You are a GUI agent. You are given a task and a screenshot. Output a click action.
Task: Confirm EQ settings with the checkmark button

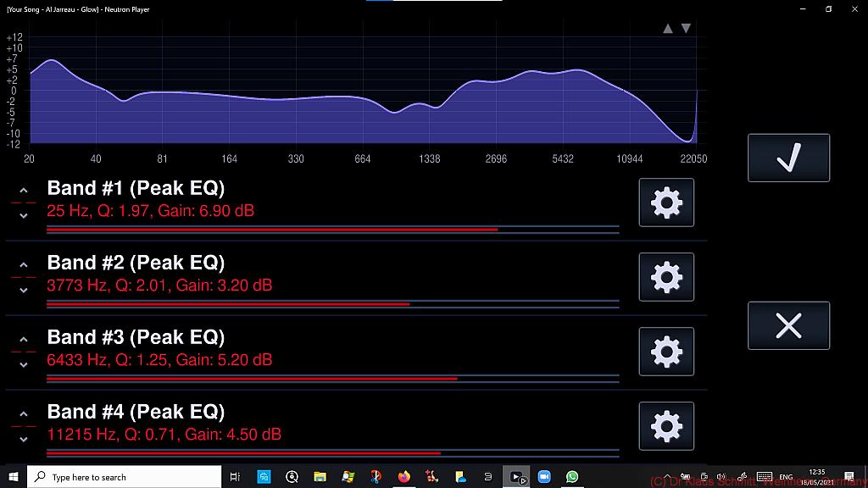[x=787, y=157]
